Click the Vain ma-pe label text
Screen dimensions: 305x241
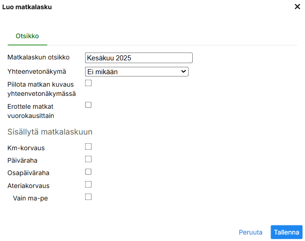pos(30,199)
